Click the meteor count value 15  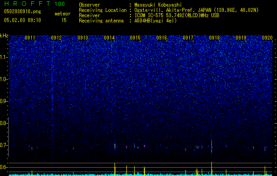coord(64,20)
